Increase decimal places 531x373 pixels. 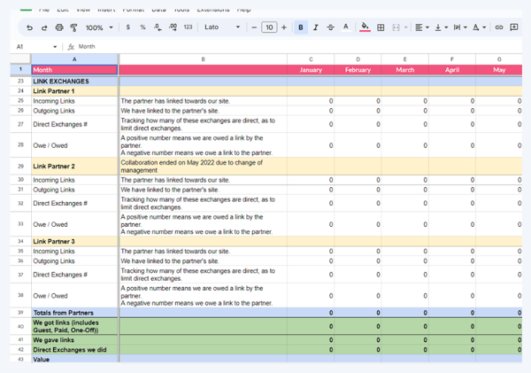[173, 27]
